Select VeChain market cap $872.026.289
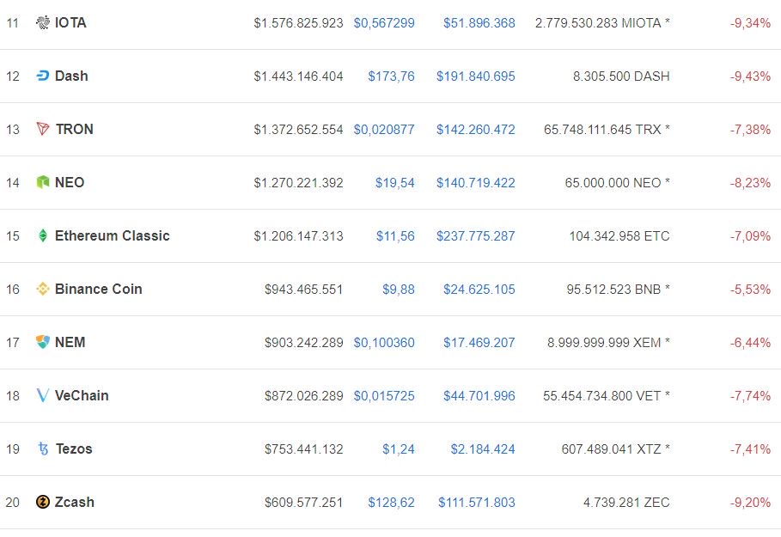The image size is (781, 537). pos(304,397)
